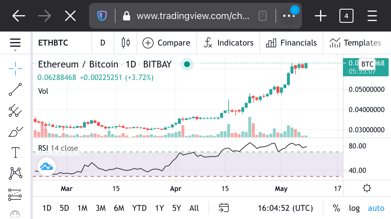Select the brush drawing tool

click(x=15, y=132)
